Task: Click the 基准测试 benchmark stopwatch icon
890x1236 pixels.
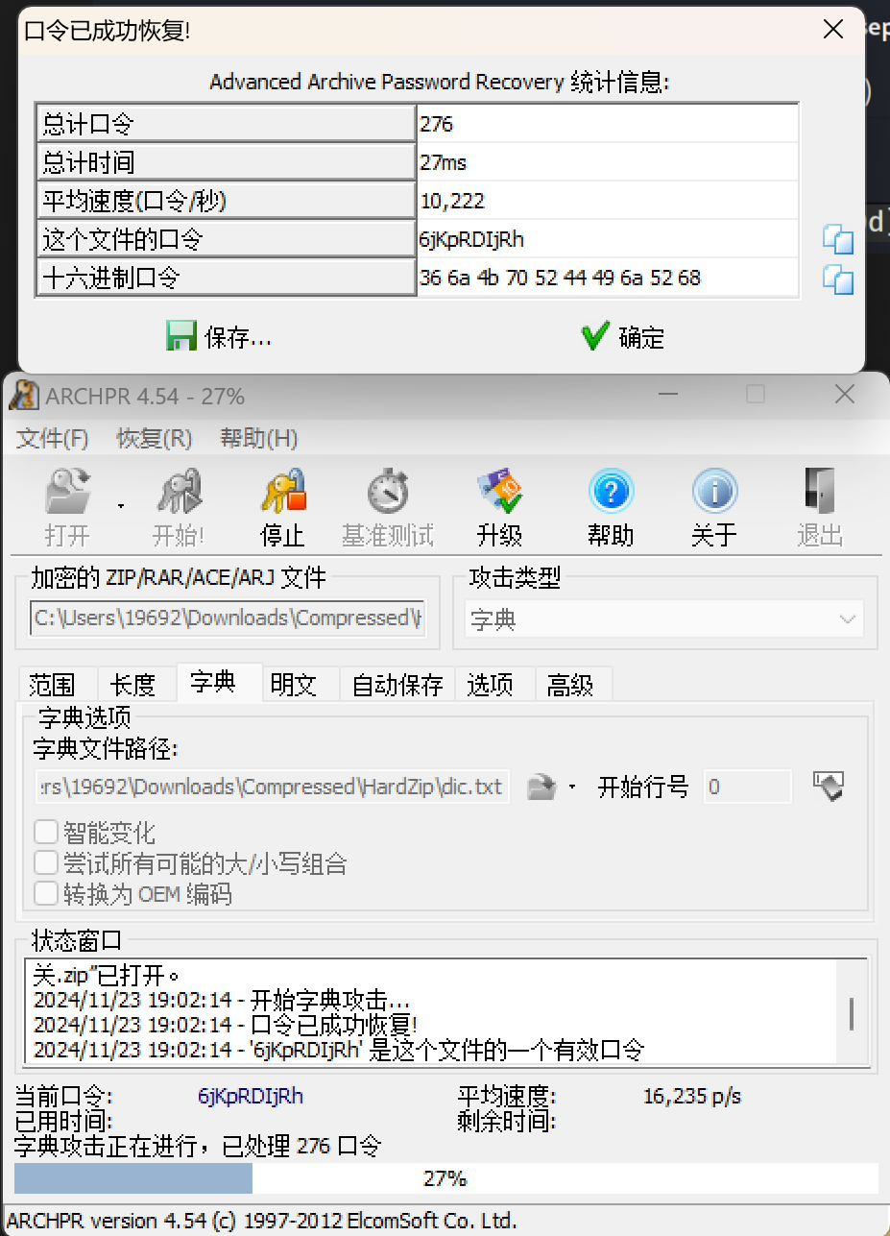Action: 388,492
